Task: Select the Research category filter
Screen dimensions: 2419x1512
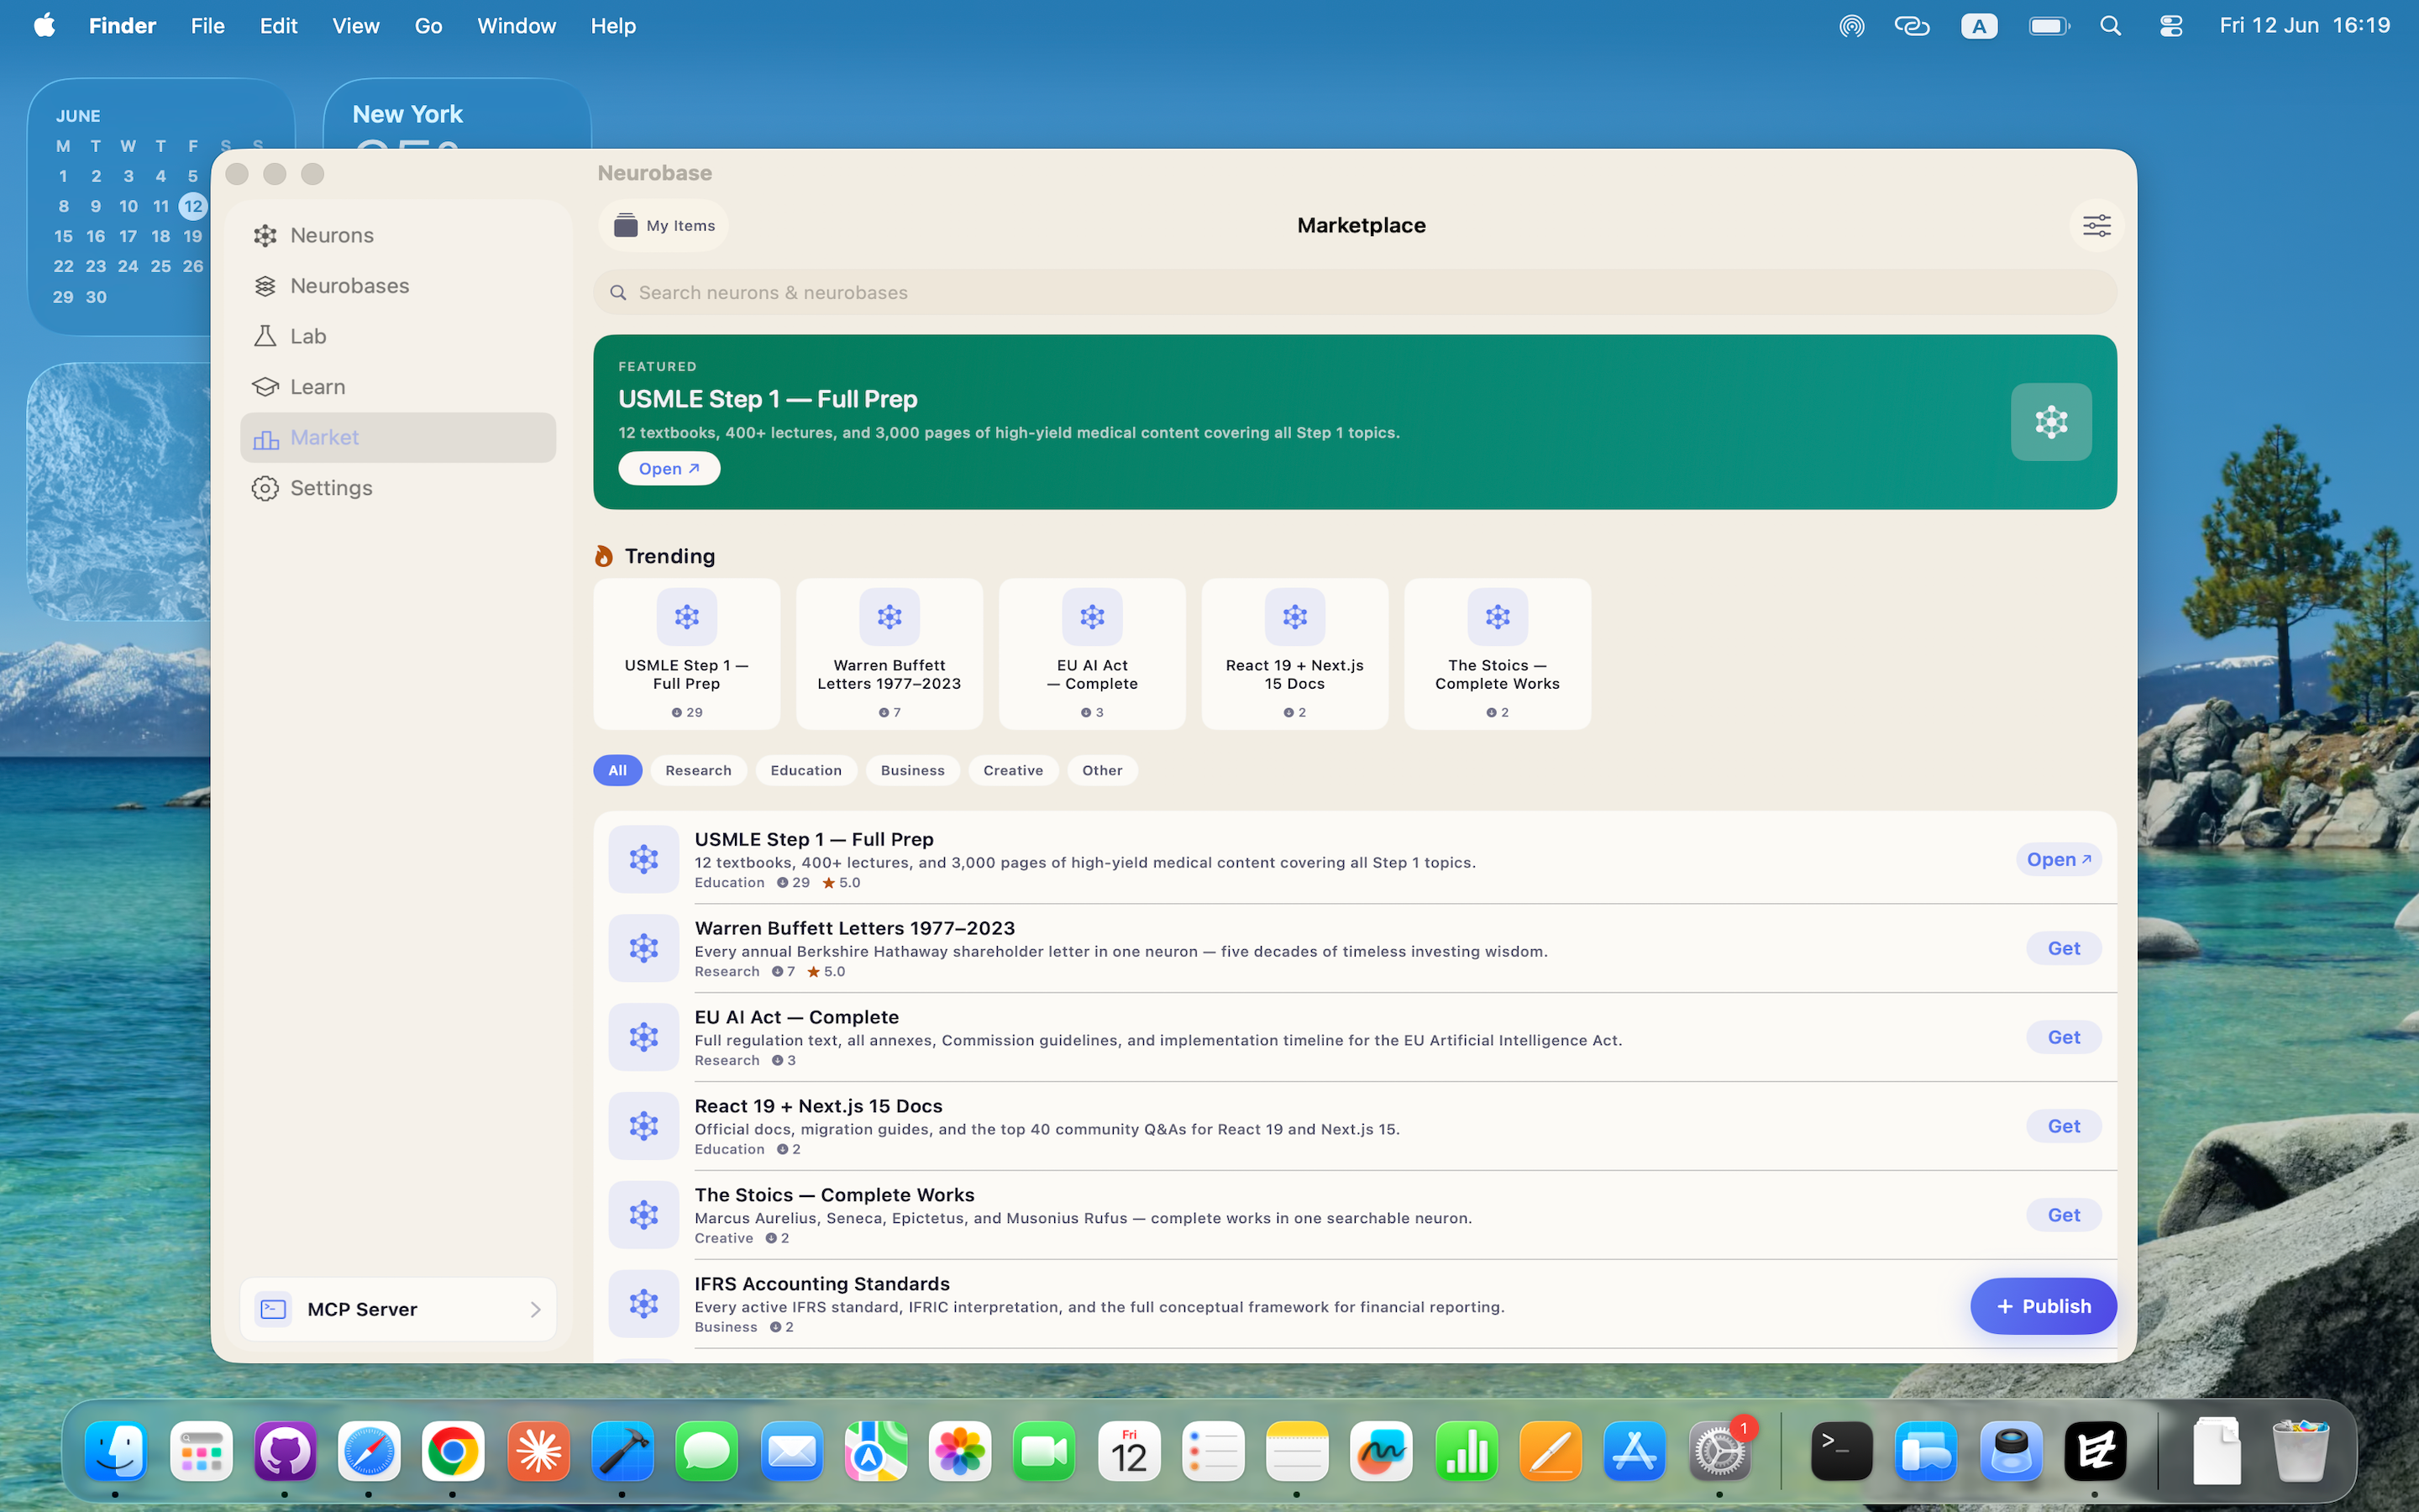Action: point(699,770)
